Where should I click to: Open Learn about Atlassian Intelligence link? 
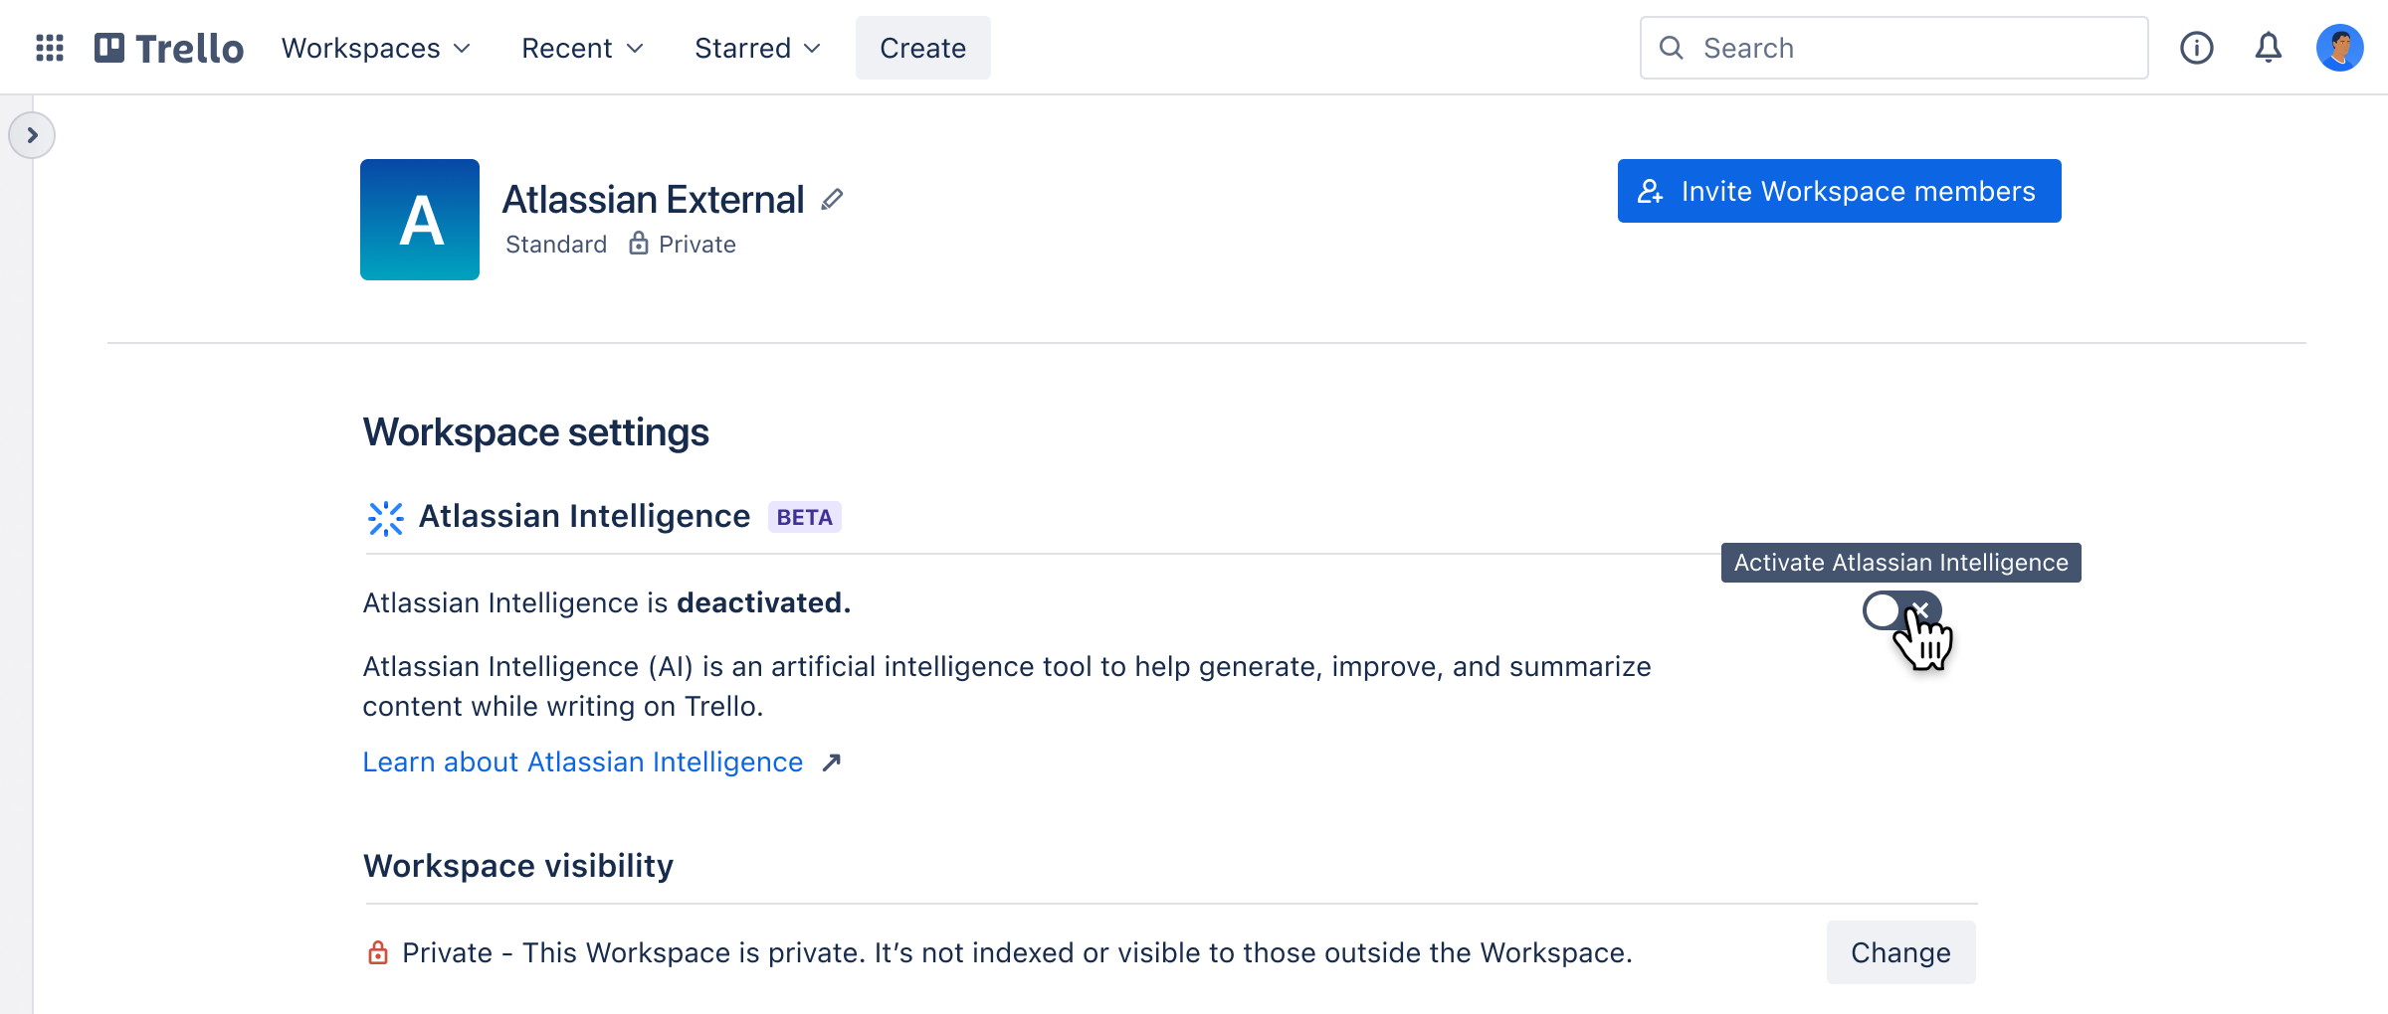tap(582, 761)
